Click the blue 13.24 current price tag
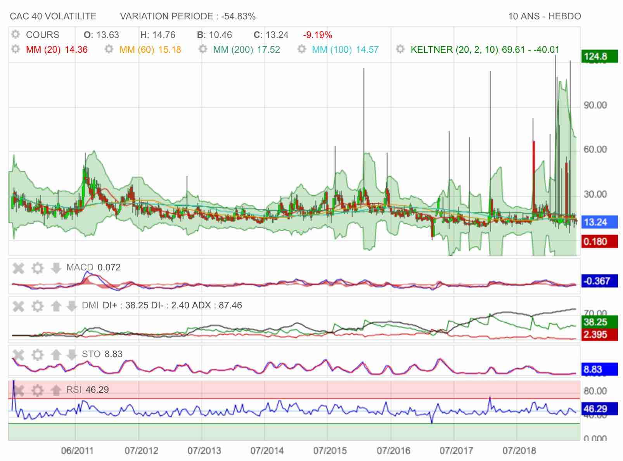The image size is (623, 461). tap(599, 222)
